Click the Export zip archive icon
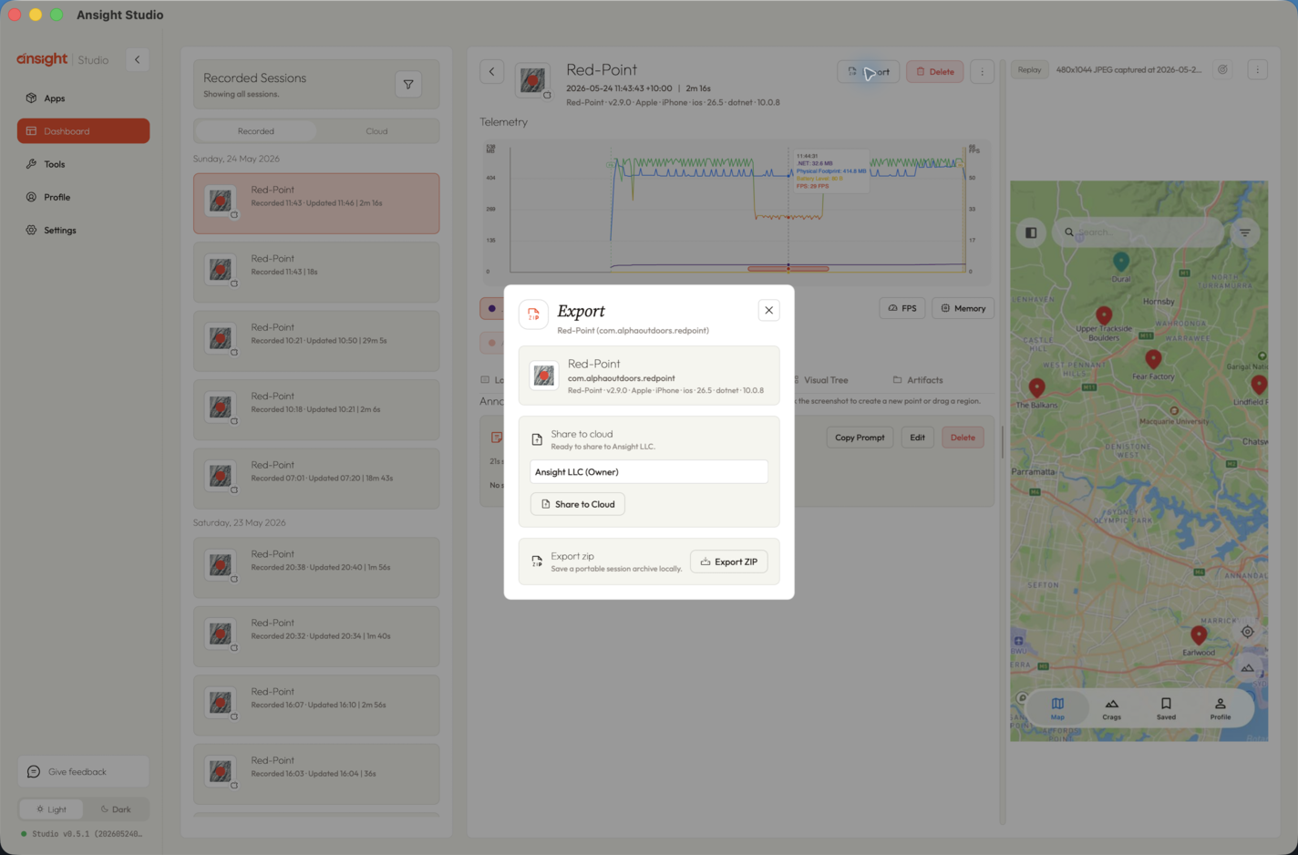1298x855 pixels. coord(537,561)
